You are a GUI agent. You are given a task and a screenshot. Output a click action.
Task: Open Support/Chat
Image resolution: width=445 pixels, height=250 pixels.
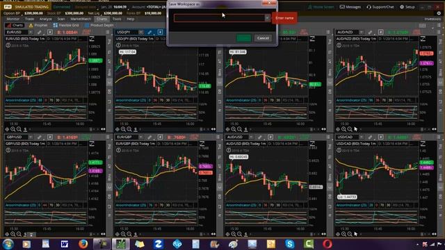[x=380, y=7]
